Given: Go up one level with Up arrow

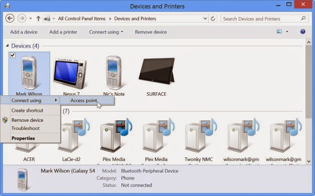Looking at the screenshot, I should 38,19.
